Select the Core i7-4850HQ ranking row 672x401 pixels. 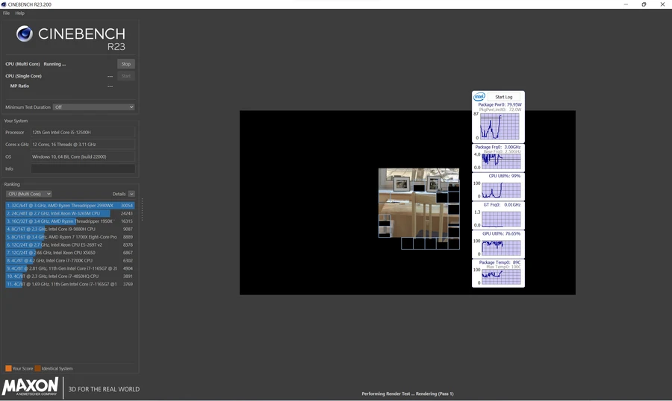click(x=70, y=276)
